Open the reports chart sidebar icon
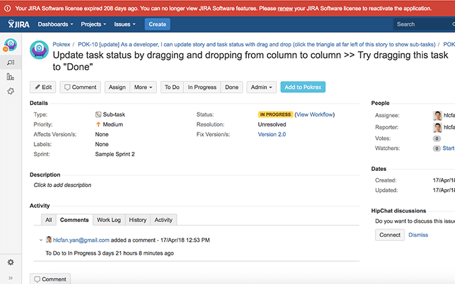Screen dimensions: 455x284 (10, 77)
